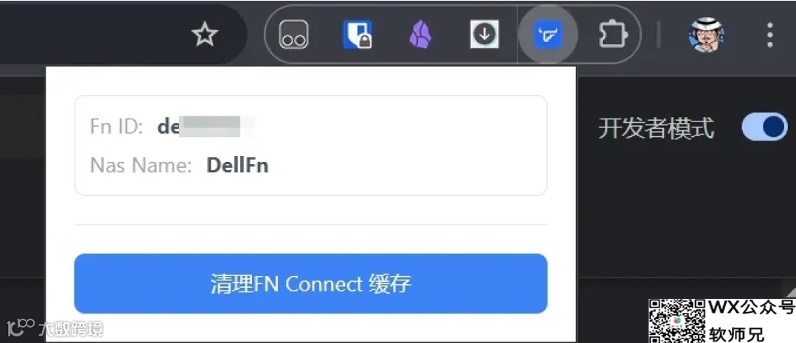The width and height of the screenshot is (796, 343).
Task: Click the Fn ID label
Action: [x=116, y=127]
